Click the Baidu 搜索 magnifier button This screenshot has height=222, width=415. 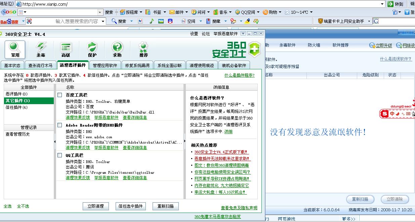pos(119,21)
